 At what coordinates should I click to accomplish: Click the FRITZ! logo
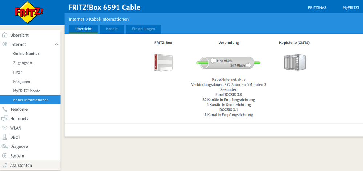coord(29,12)
